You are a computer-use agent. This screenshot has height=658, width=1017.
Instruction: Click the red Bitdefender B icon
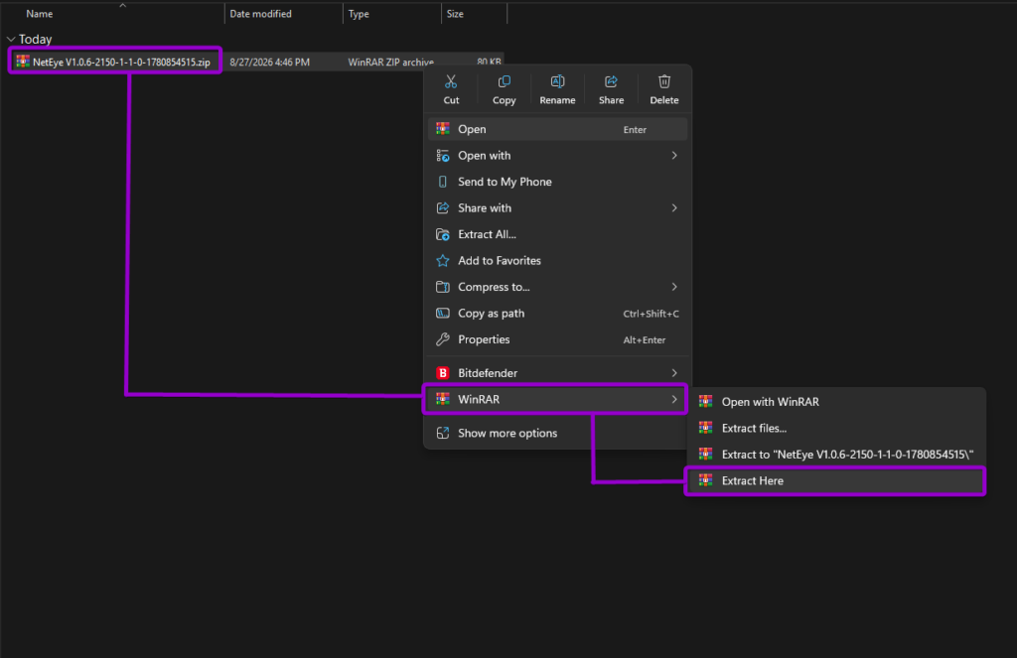pyautogui.click(x=443, y=373)
